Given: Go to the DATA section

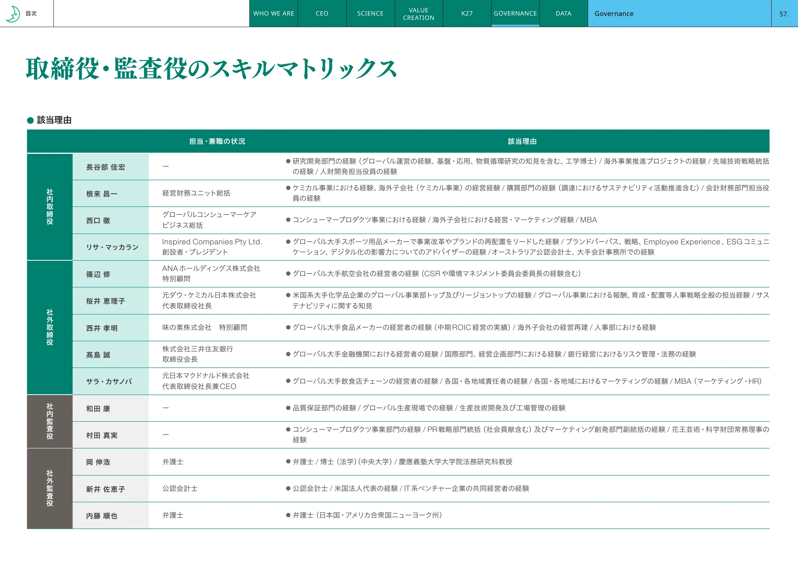Looking at the screenshot, I should pos(563,13).
